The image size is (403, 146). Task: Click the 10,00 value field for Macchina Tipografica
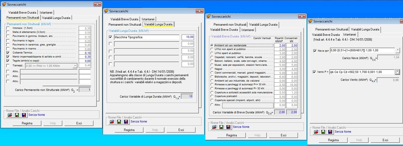click(x=188, y=37)
